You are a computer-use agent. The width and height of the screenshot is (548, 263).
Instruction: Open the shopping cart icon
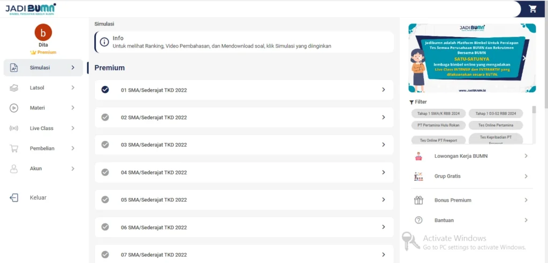(x=532, y=9)
